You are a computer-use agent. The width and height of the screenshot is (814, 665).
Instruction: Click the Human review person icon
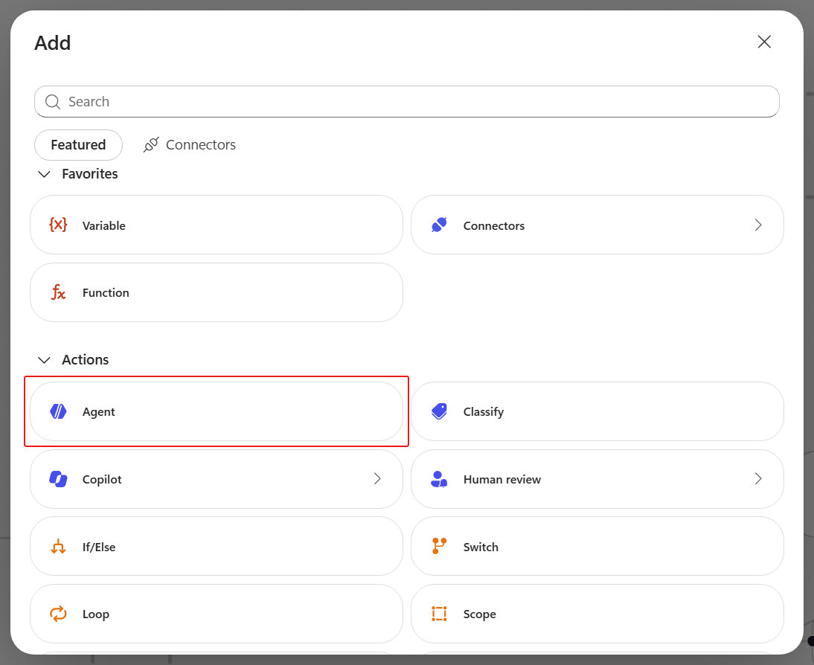439,478
